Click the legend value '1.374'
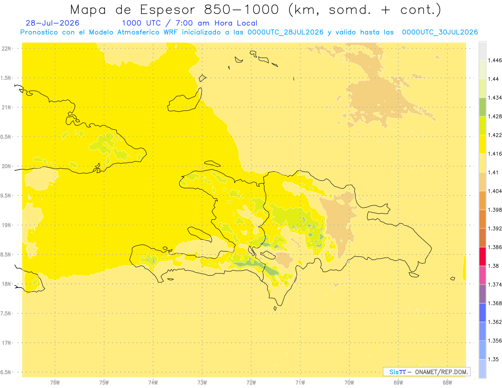Screen dimensions: 502x388 [x=495, y=285]
